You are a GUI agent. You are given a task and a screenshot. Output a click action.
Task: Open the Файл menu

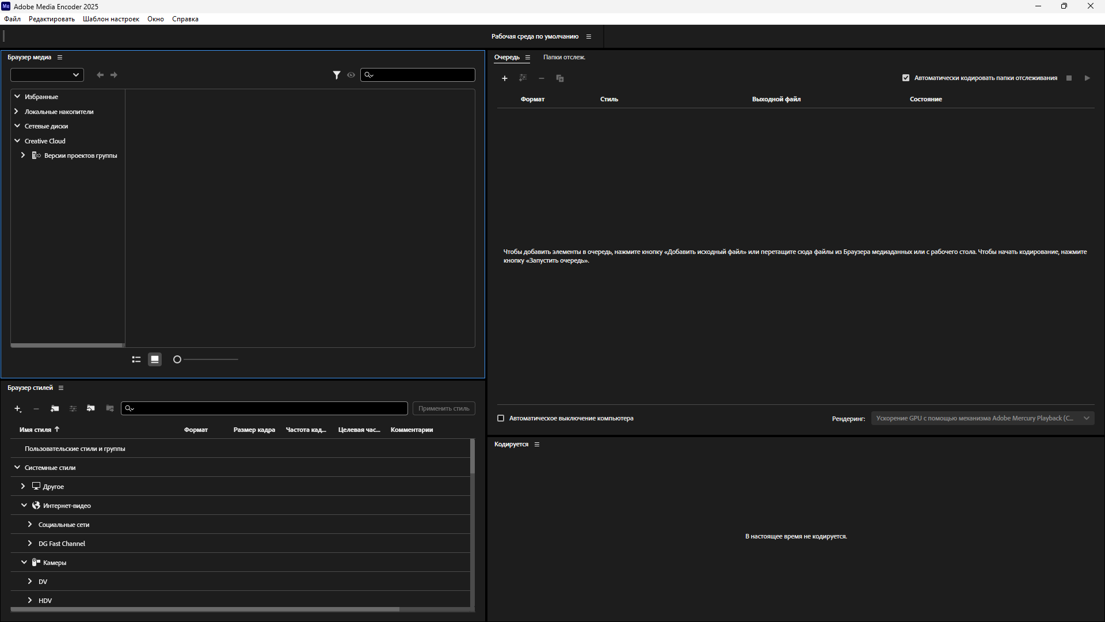click(12, 19)
